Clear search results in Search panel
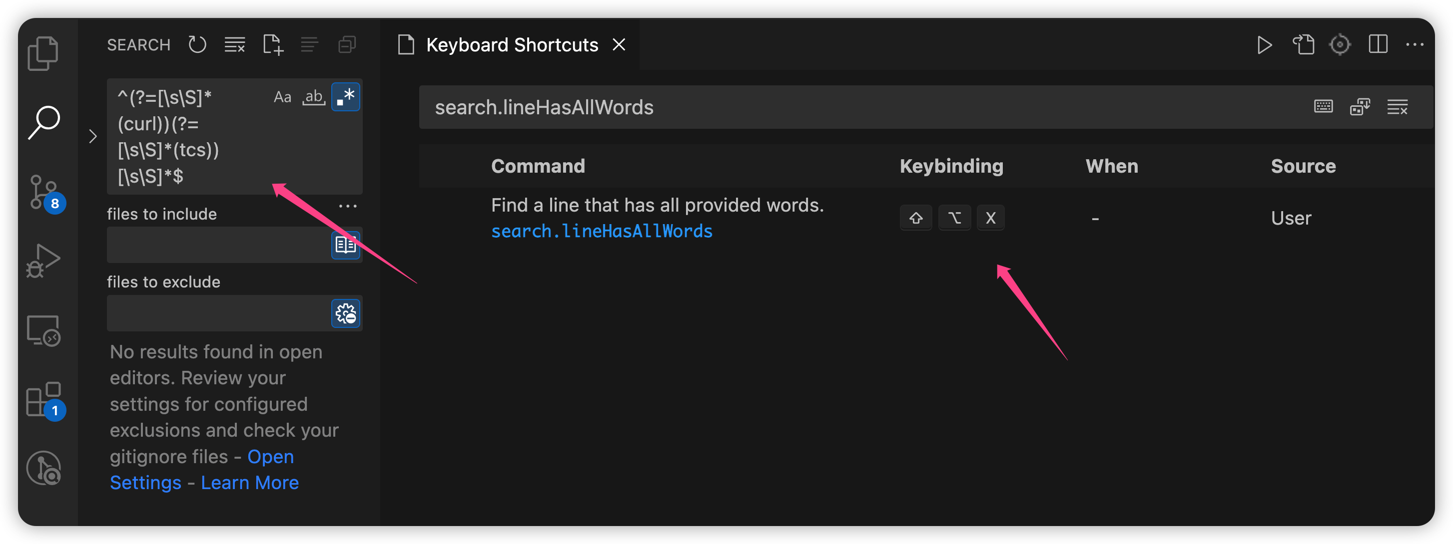 coord(235,44)
